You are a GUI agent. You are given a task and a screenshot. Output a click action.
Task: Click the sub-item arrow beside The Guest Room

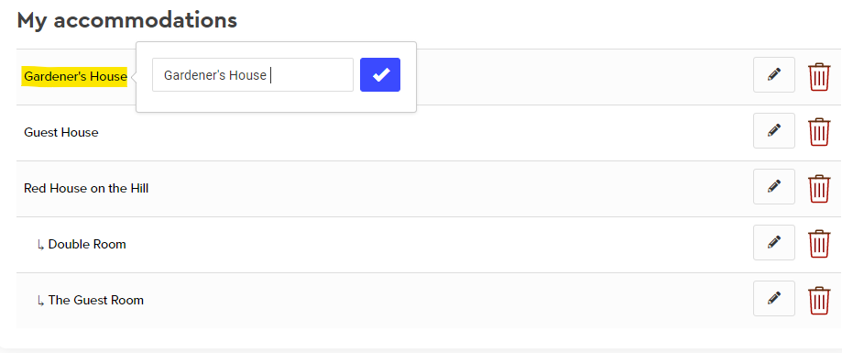[x=41, y=301]
